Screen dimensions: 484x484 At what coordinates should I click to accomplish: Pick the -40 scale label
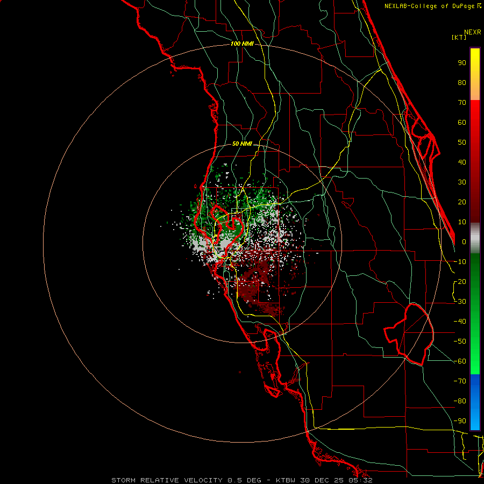tap(460, 322)
